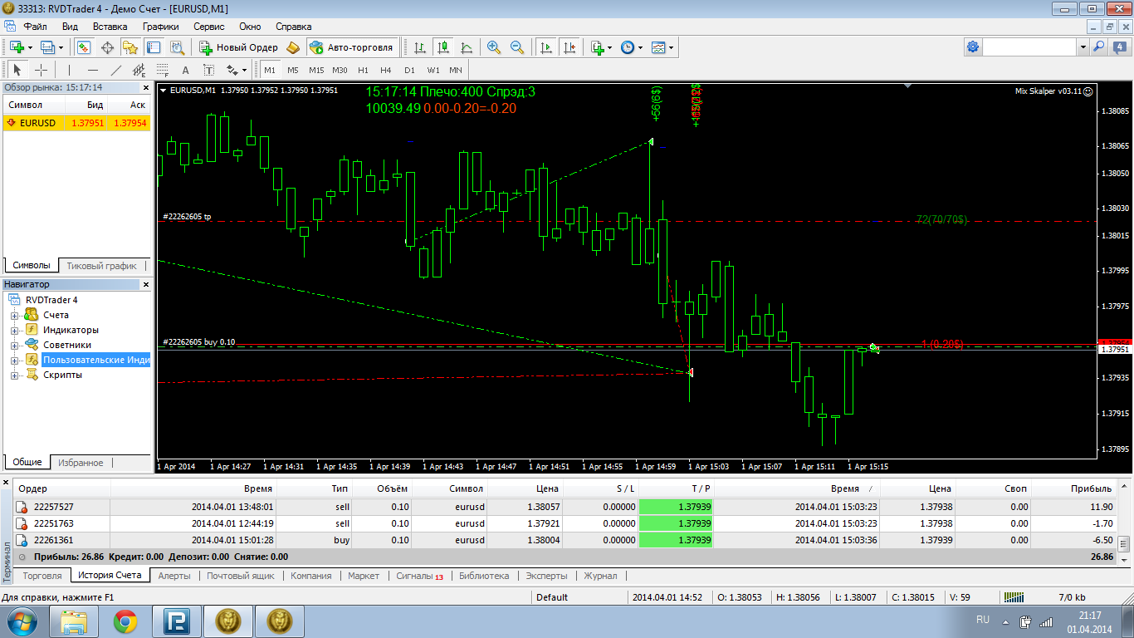Toggle the chart shift icon
The image size is (1134, 638).
[569, 47]
